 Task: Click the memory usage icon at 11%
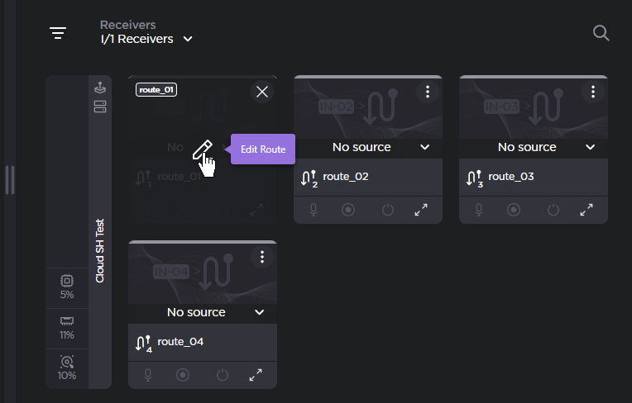pos(67,321)
